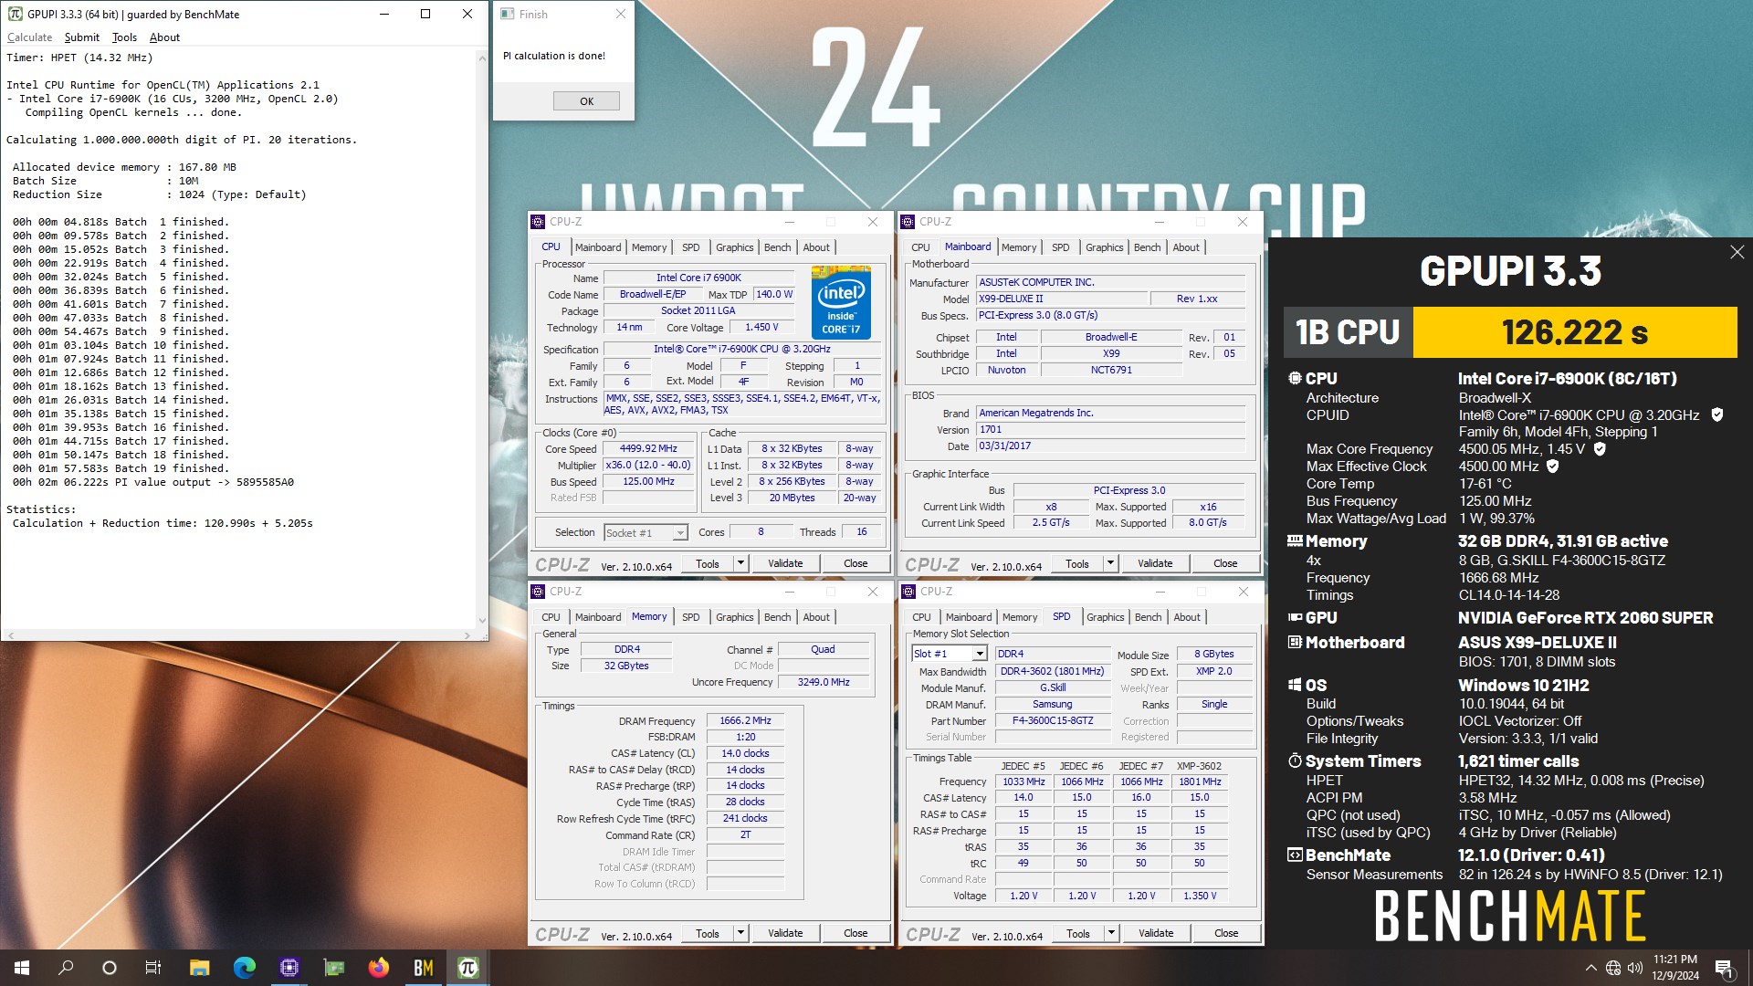Screen dimensions: 1753x986
Task: Click Memory tab in CPU-Z Mainboard window
Action: [1019, 247]
